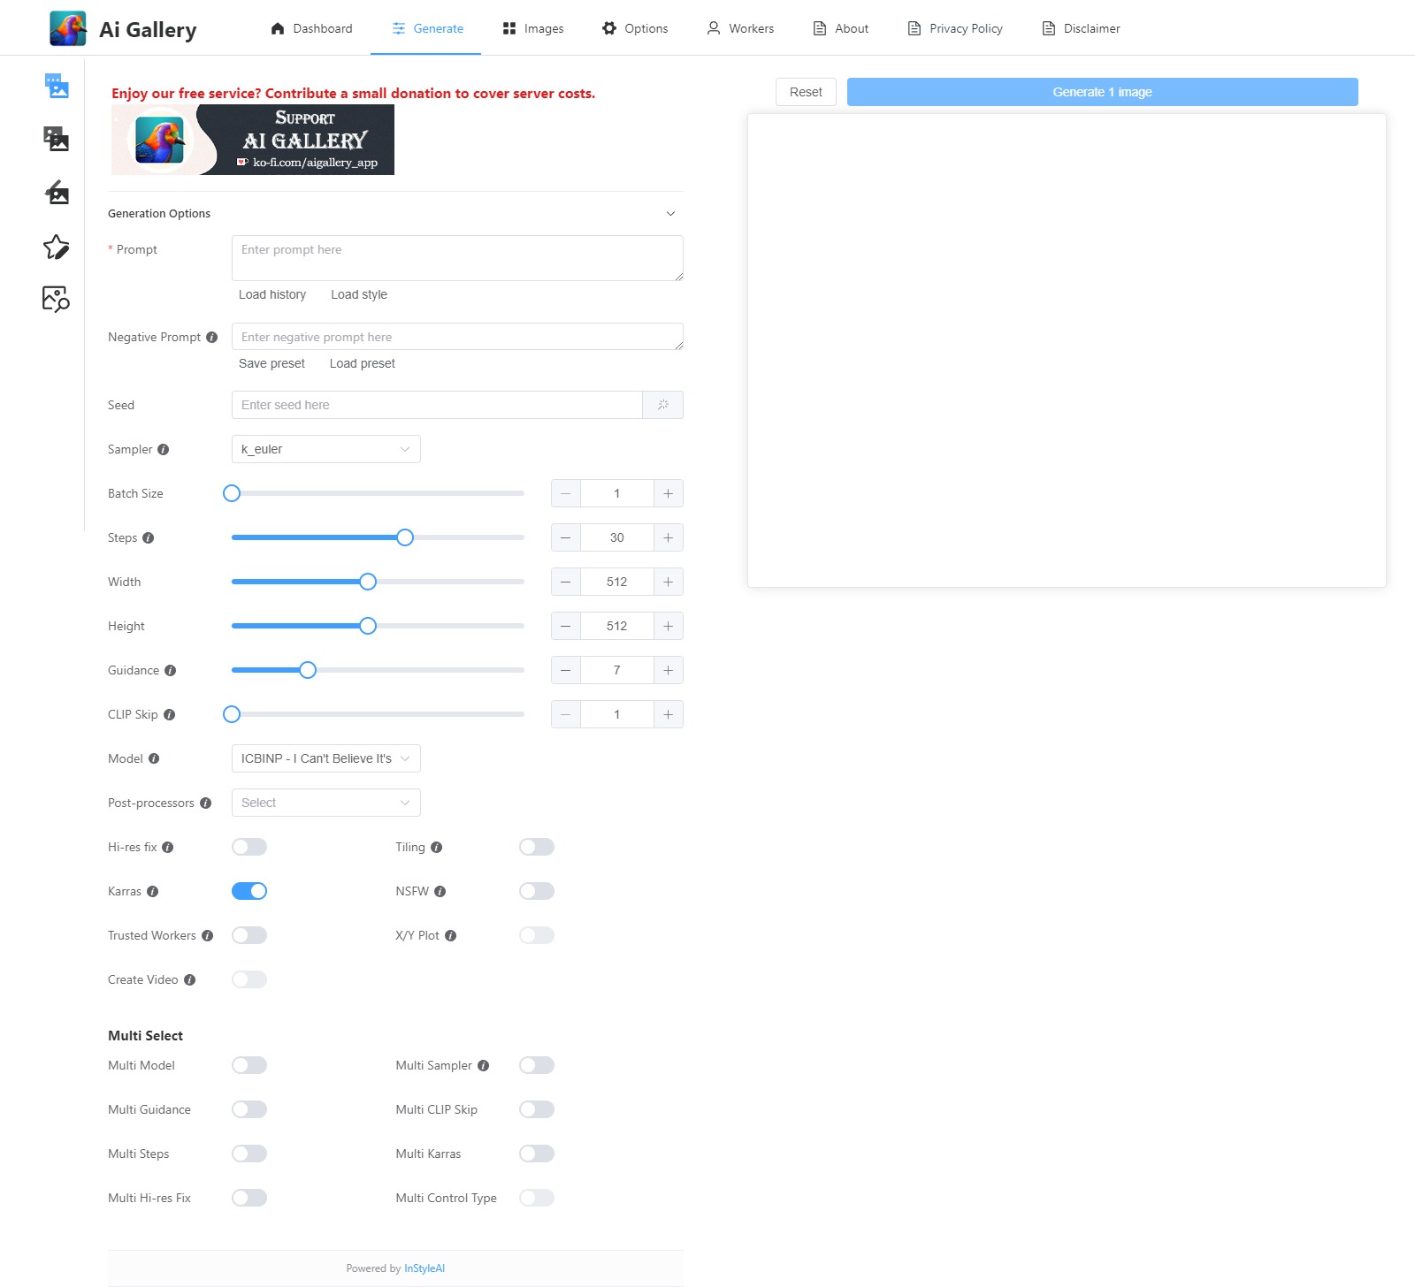Show Sampler info icon
Viewport: 1415px width, 1287px height.
click(x=163, y=449)
